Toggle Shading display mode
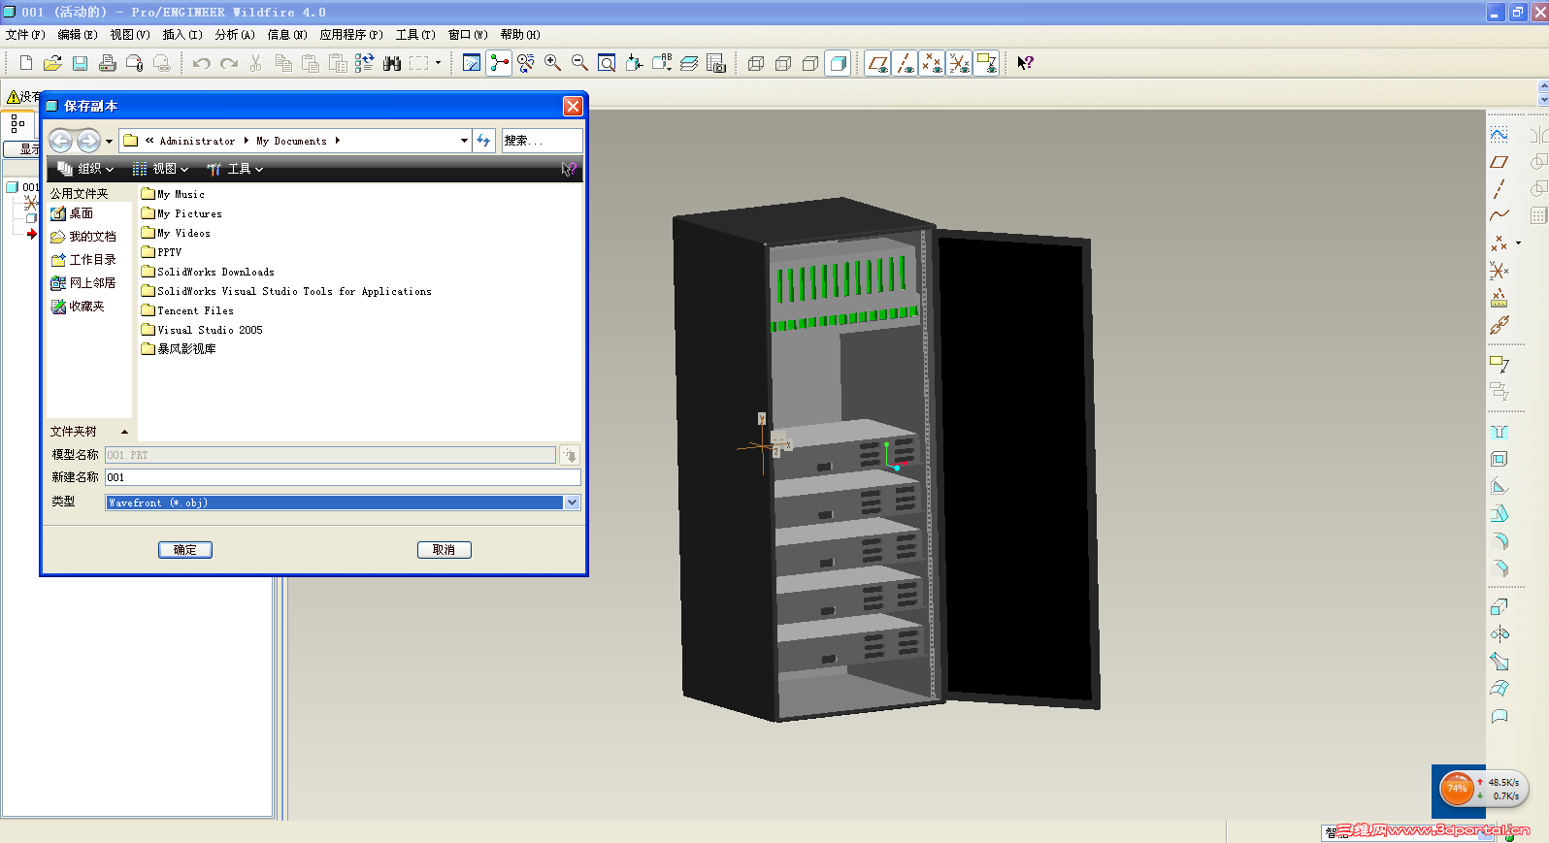Viewport: 1549px width, 843px height. coord(838,63)
